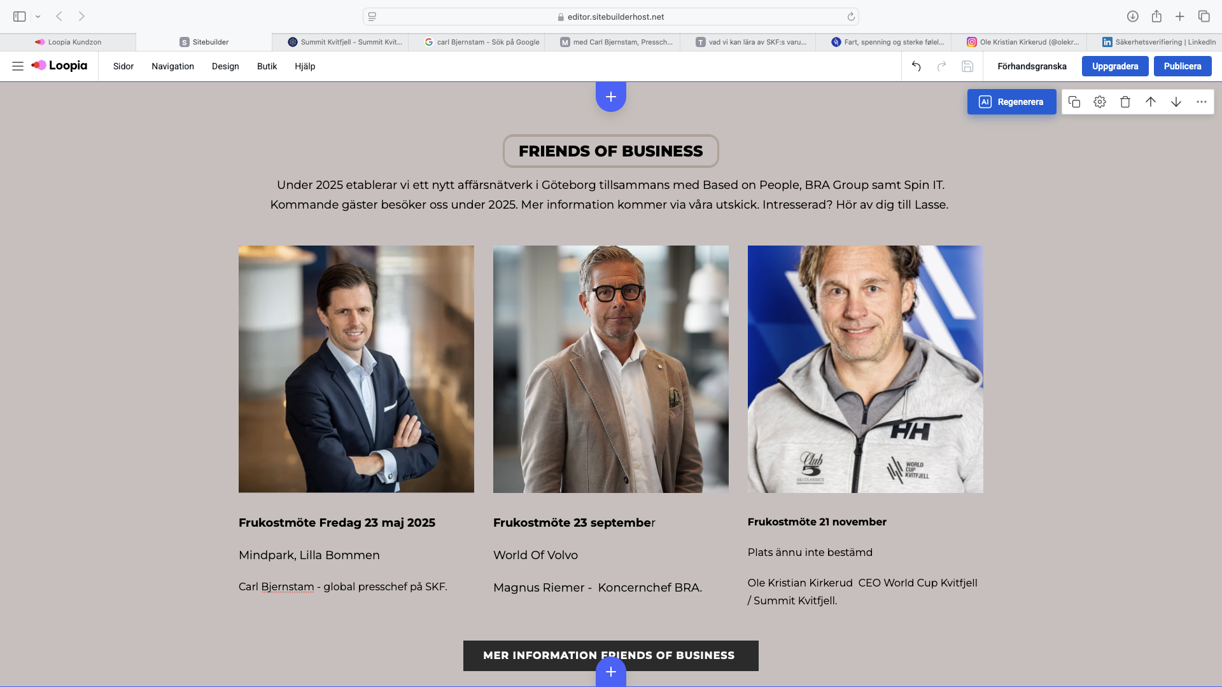Image resolution: width=1222 pixels, height=687 pixels.
Task: Delete the section with trash icon
Action: 1125,102
